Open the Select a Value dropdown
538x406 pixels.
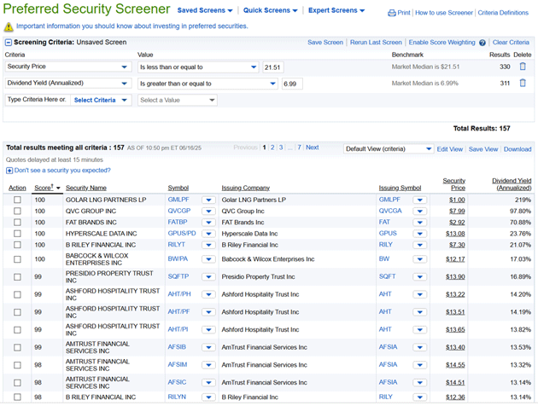(x=178, y=101)
